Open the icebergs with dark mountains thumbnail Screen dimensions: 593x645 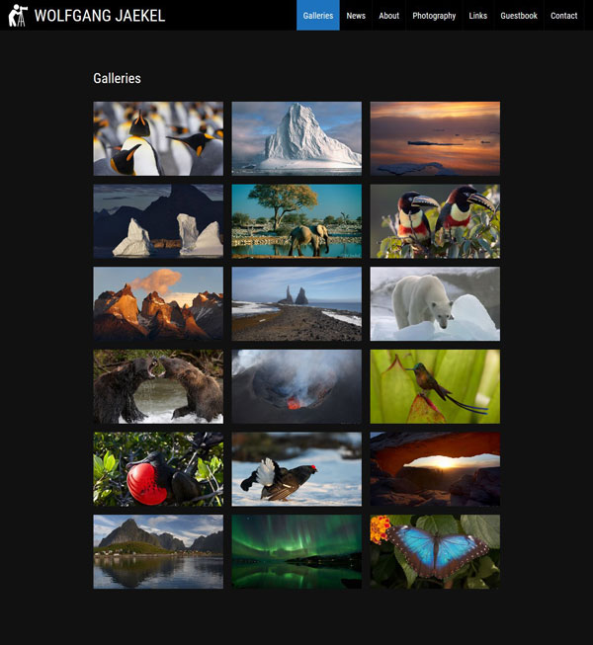(x=158, y=221)
